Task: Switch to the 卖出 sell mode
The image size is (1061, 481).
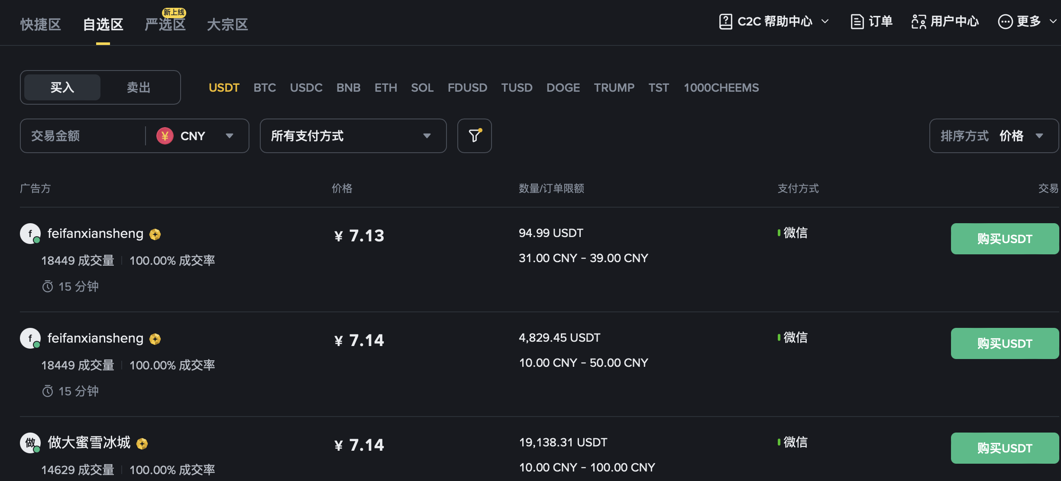Action: point(139,87)
